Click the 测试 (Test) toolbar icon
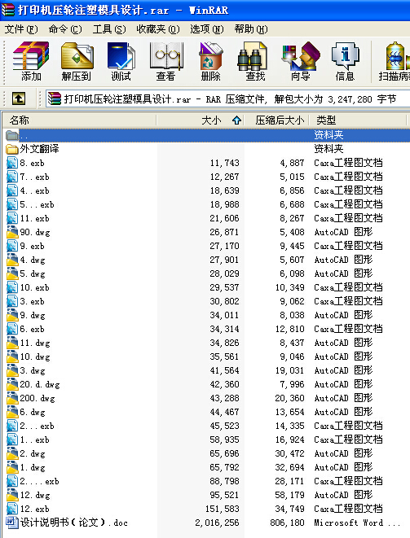Image resolution: width=410 pixels, height=538 pixels. coord(121,61)
